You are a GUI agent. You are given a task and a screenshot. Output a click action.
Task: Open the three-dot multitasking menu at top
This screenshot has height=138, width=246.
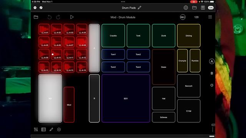[123, 2]
